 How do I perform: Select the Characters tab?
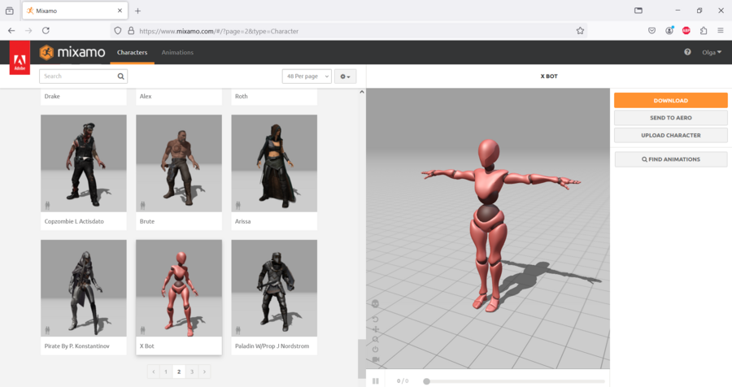tap(132, 52)
